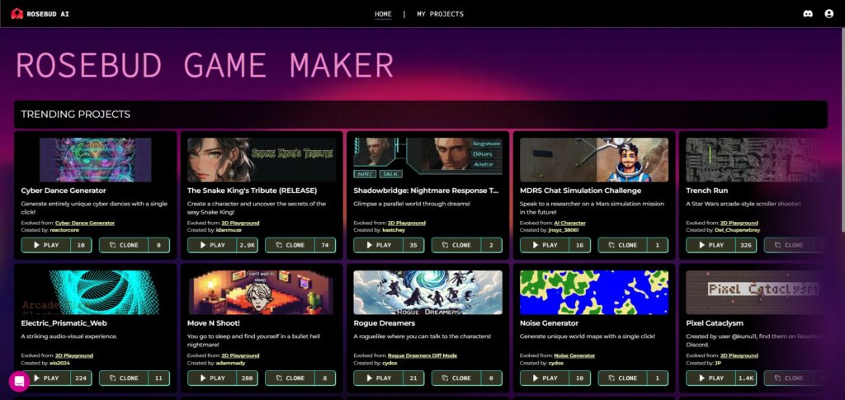Open Noise Generator evolved-from link

pyautogui.click(x=574, y=355)
